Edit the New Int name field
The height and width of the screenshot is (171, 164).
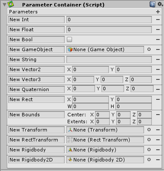coord(36,20)
